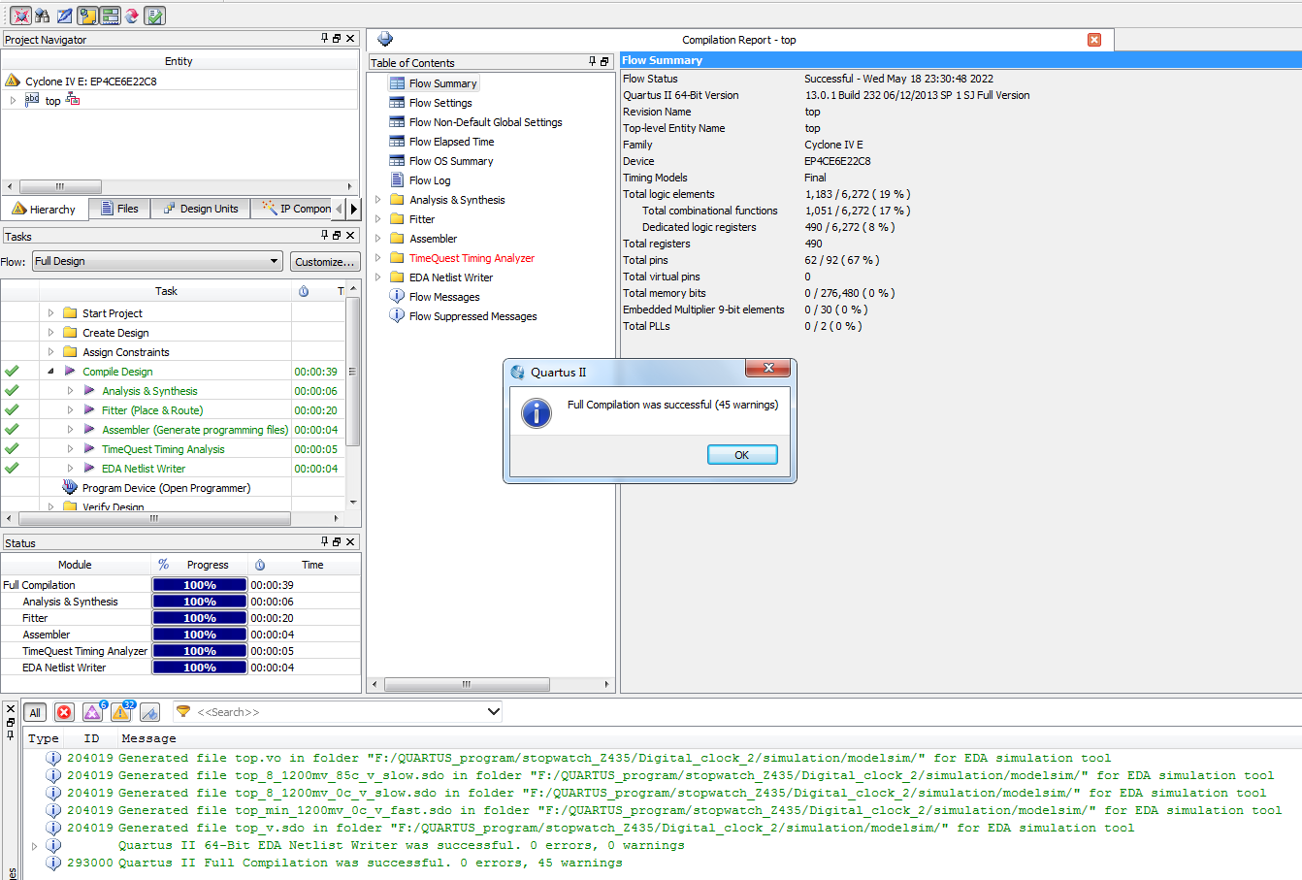This screenshot has height=880, width=1302.
Task: Click the Full Compilation 100% progress bar
Action: [x=200, y=585]
